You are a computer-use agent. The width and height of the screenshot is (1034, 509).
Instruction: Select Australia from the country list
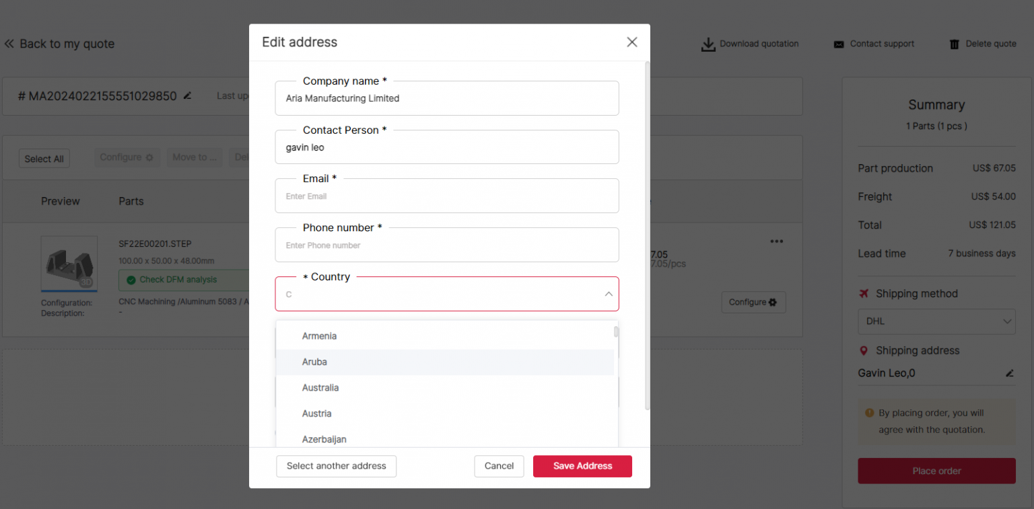(x=320, y=387)
